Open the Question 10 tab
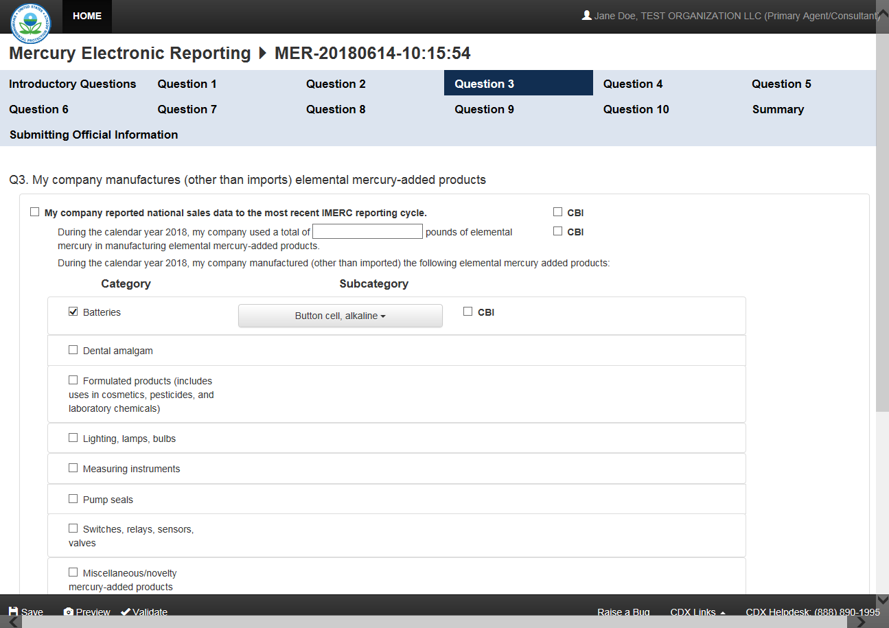This screenshot has width=889, height=628. [636, 109]
